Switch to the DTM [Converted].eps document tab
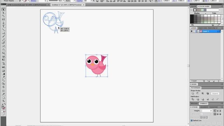This screenshot has width=224, height=126. click(27, 5)
